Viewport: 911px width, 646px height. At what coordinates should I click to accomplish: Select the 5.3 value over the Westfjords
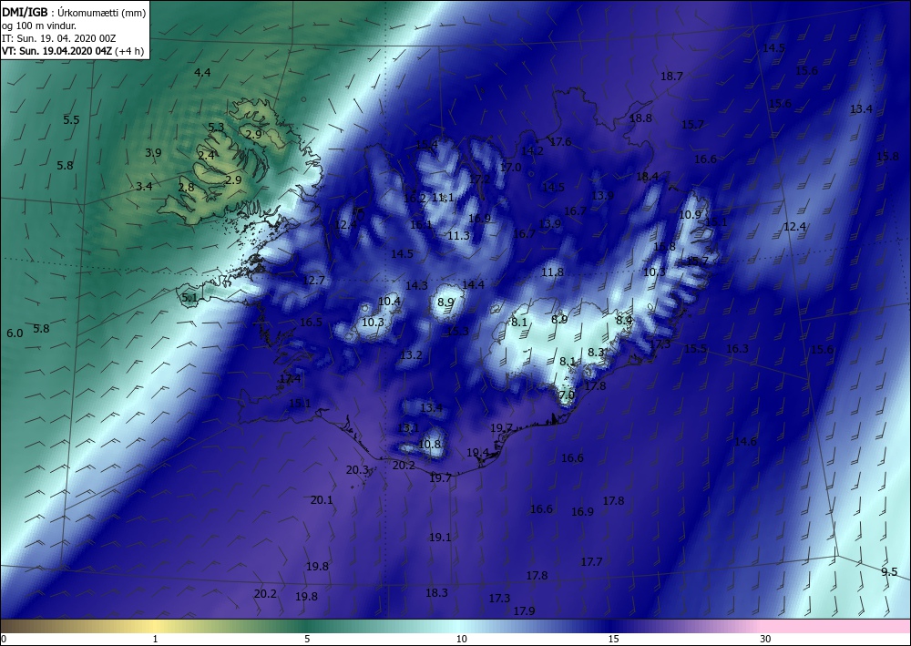point(216,128)
